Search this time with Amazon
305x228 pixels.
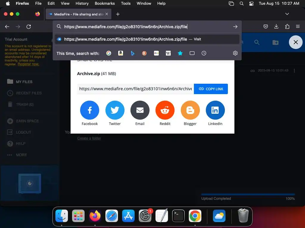121,53
